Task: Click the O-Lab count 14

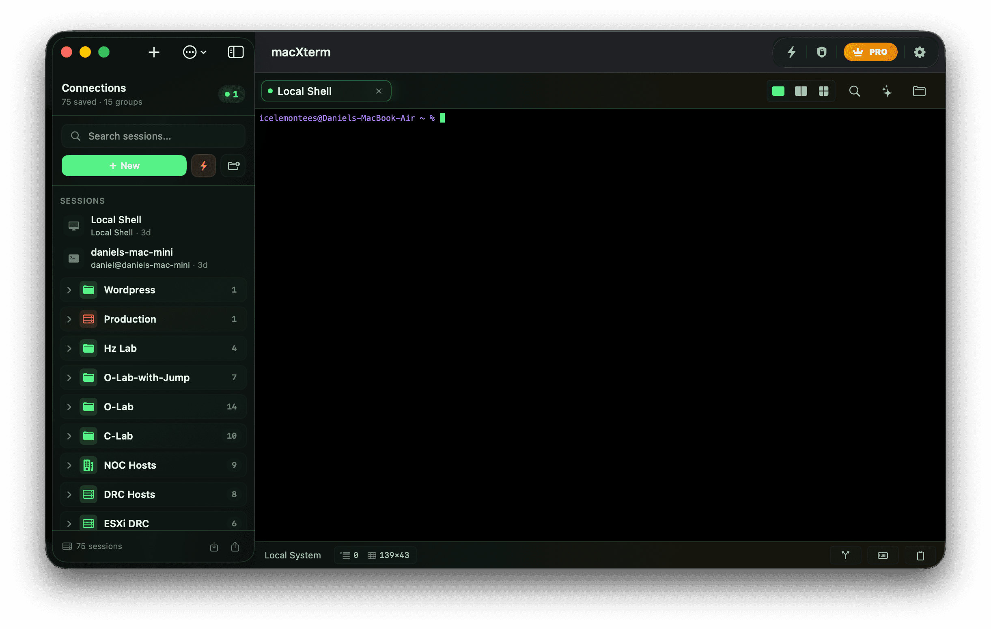Action: coord(232,407)
